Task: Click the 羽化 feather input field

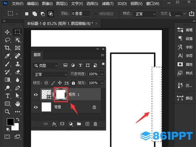Action: (x=81, y=13)
